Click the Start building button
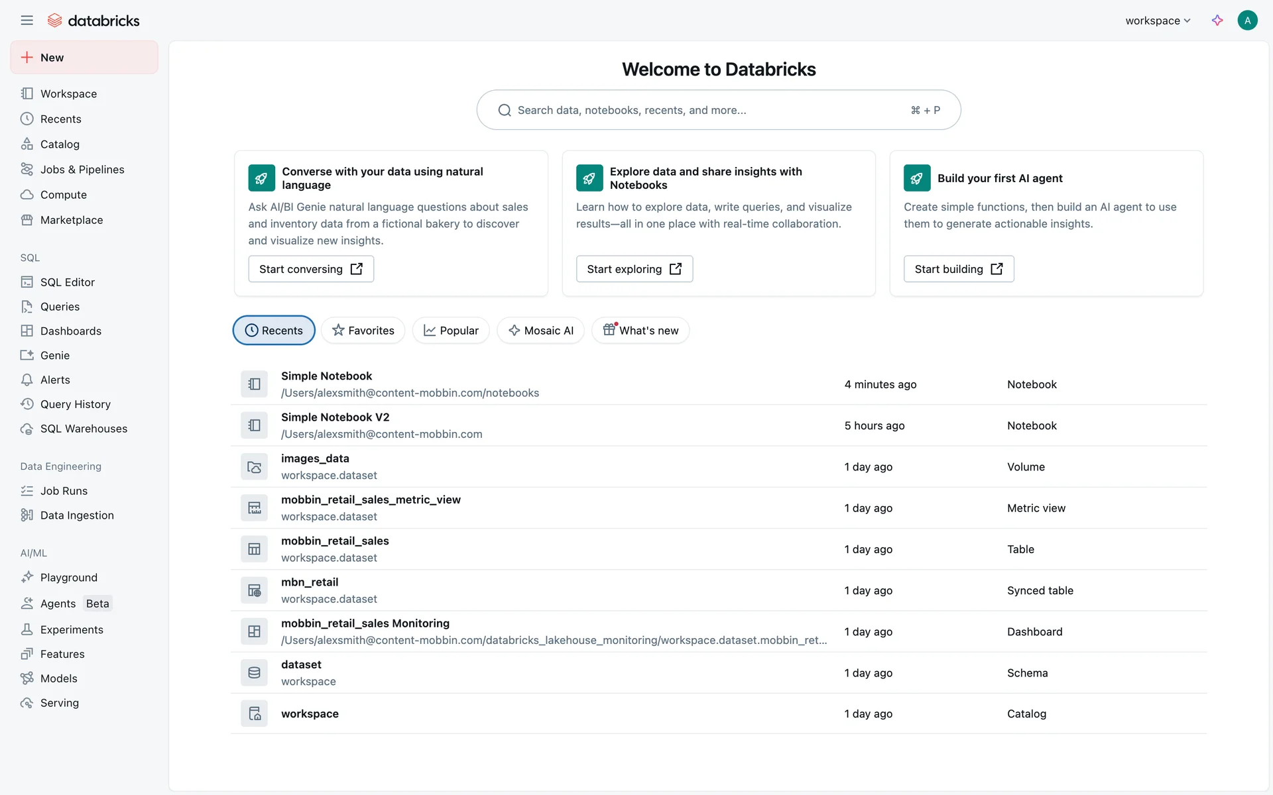The height and width of the screenshot is (795, 1273). click(x=959, y=269)
